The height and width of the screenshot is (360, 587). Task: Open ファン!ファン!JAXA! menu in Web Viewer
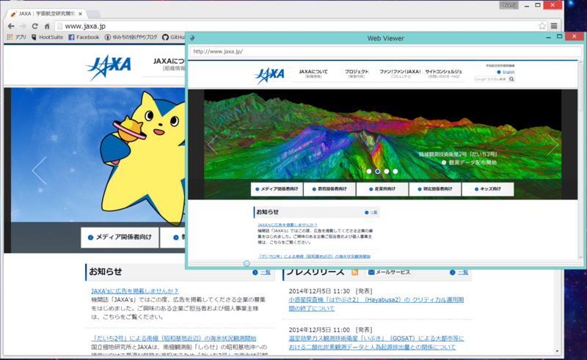tap(400, 73)
